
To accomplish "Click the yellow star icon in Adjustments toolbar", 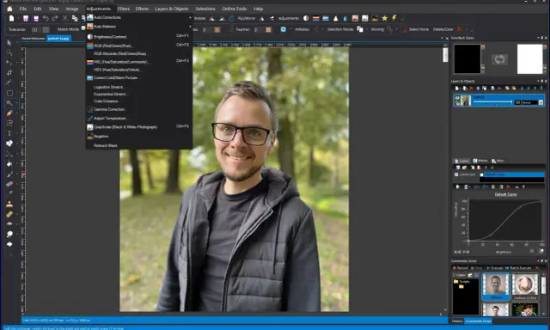I will click(x=384, y=18).
